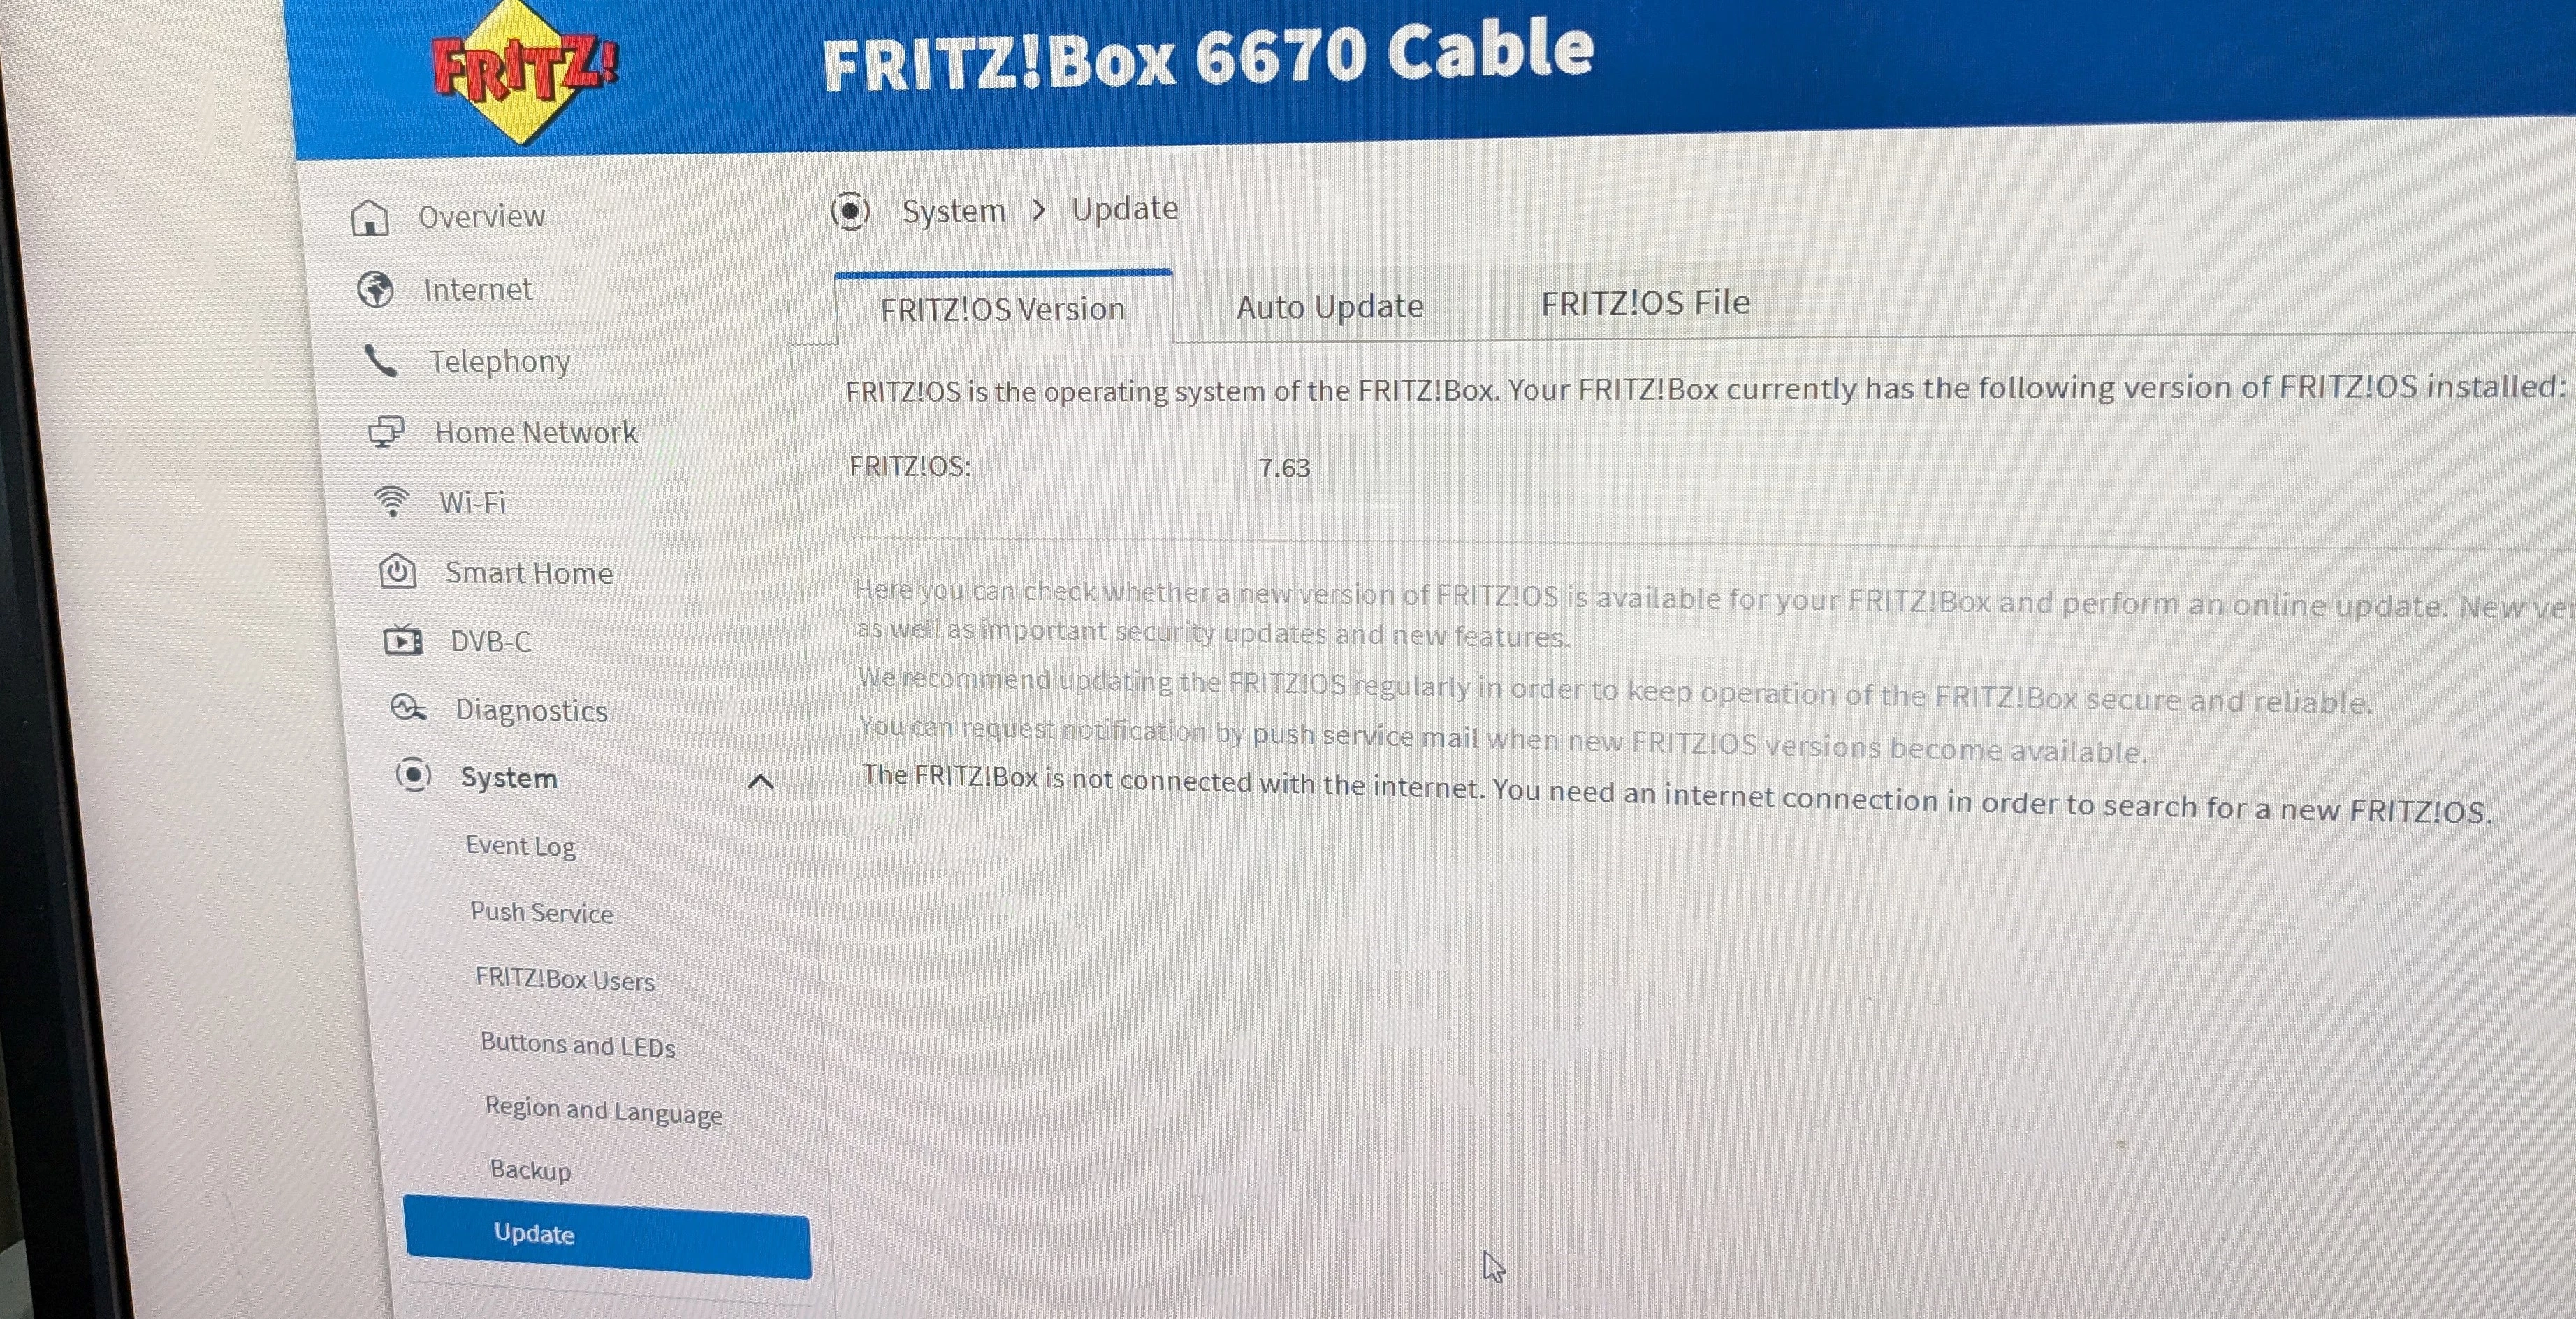Viewport: 2576px width, 1319px height.
Task: Open the Push Service submenu item
Action: coord(542,913)
